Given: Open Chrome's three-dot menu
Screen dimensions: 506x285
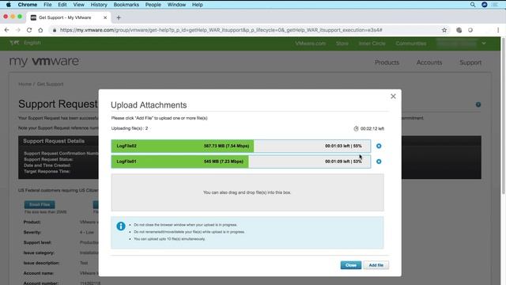Looking at the screenshot, I should coord(498,30).
